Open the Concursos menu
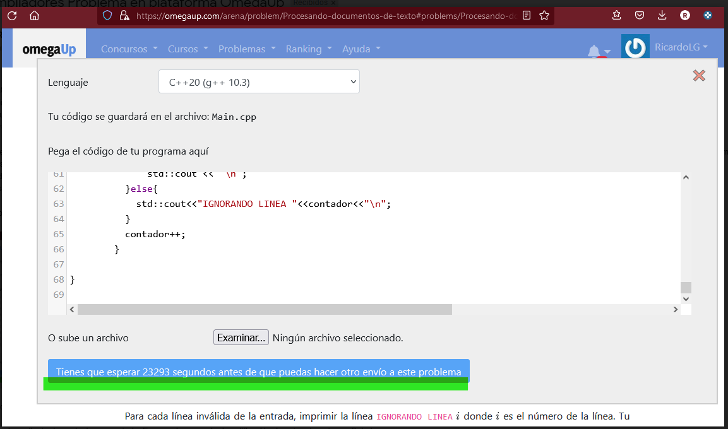Image resolution: width=728 pixels, height=429 pixels. point(128,48)
